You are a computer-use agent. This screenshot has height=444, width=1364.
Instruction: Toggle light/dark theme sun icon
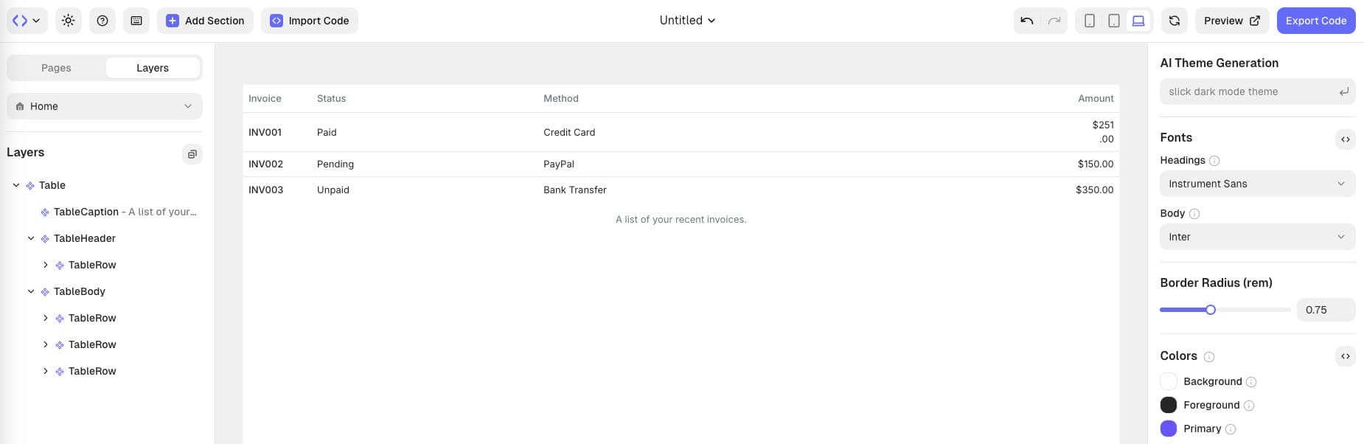(69, 21)
